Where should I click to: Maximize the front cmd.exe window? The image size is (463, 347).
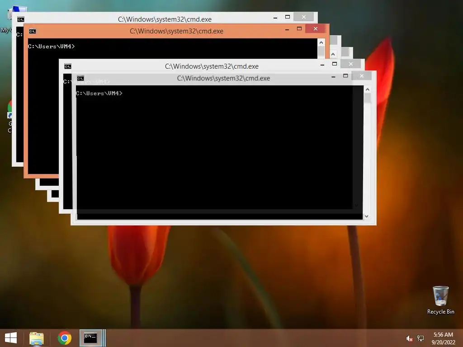coord(345,76)
